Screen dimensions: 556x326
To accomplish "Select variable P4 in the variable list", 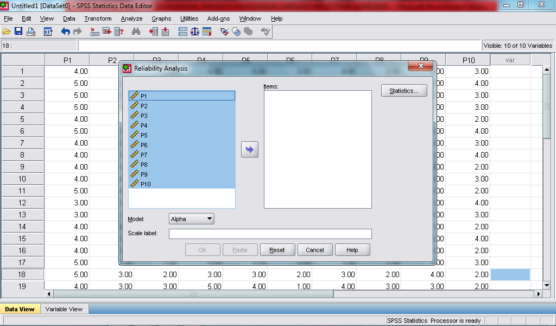I will [182, 125].
